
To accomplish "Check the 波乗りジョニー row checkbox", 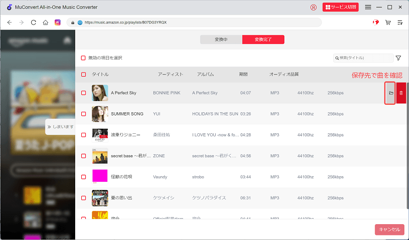I will 83,135.
